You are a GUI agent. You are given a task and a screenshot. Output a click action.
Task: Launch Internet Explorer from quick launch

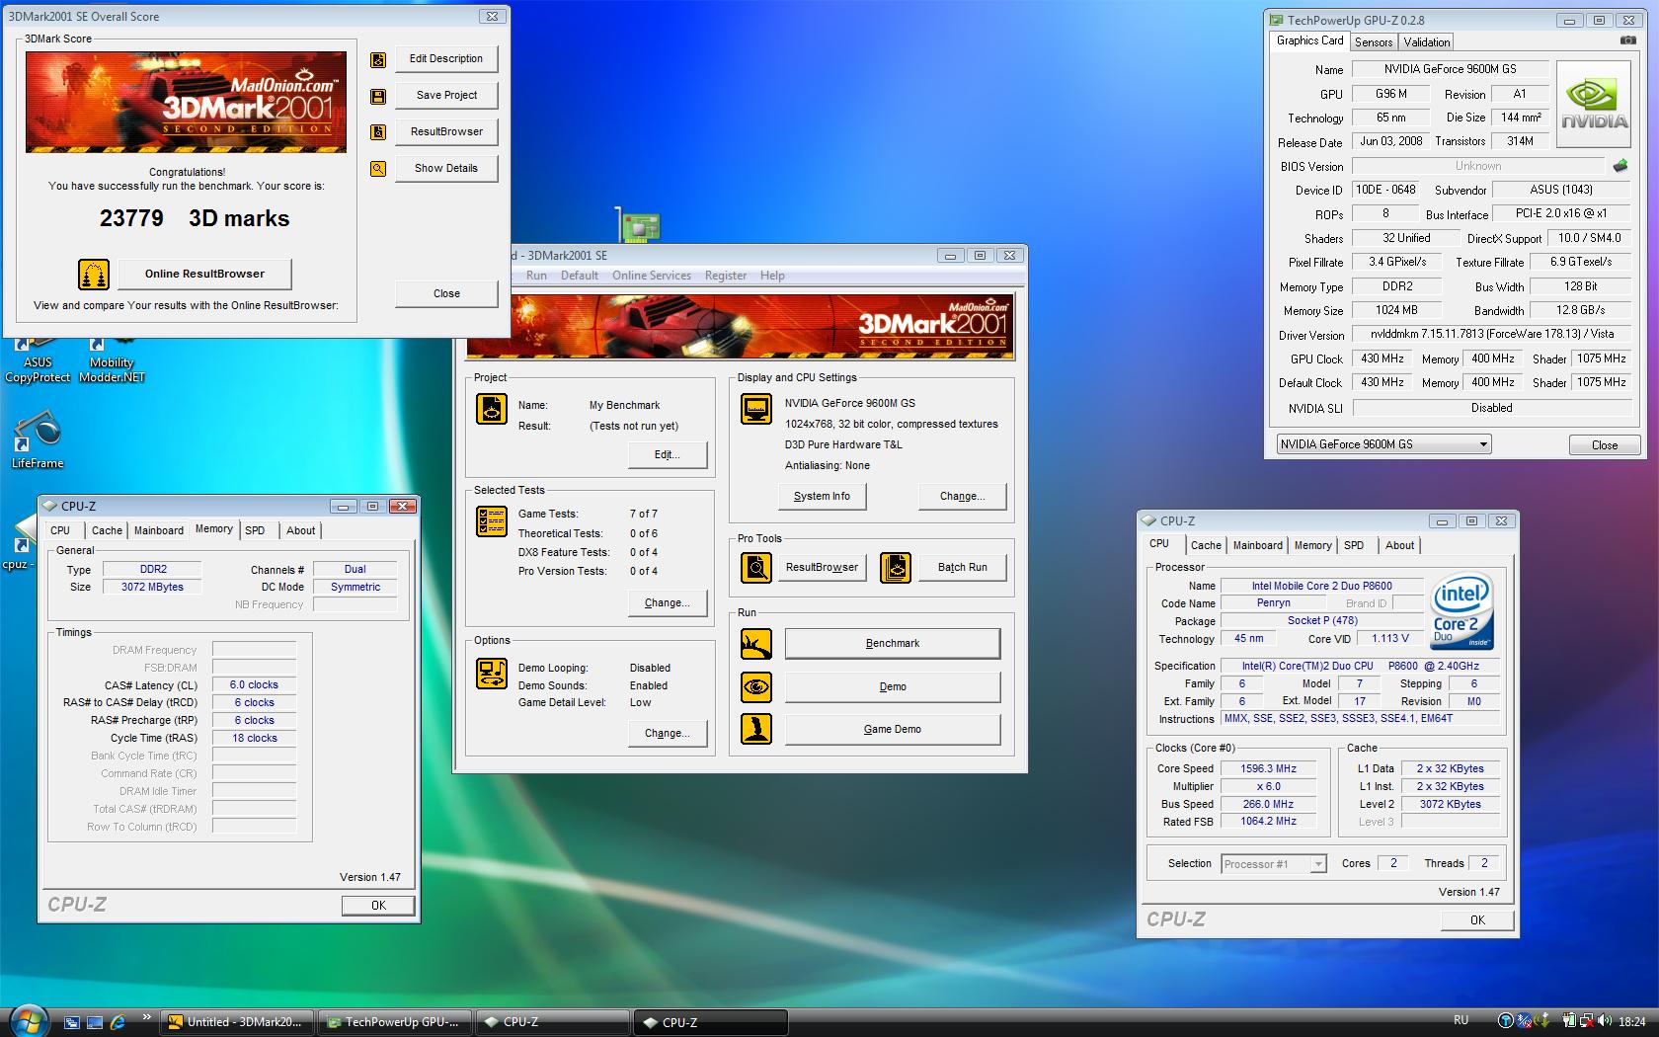point(118,1022)
